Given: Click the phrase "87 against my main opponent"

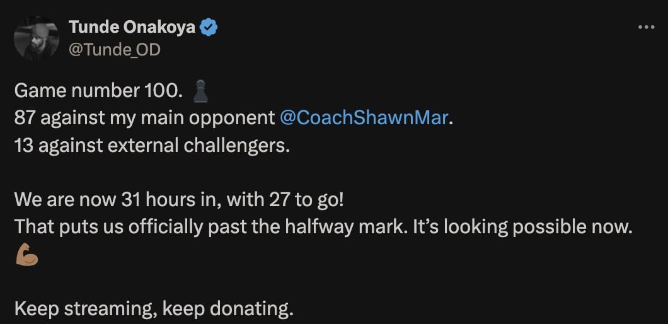Looking at the screenshot, I should (x=144, y=118).
